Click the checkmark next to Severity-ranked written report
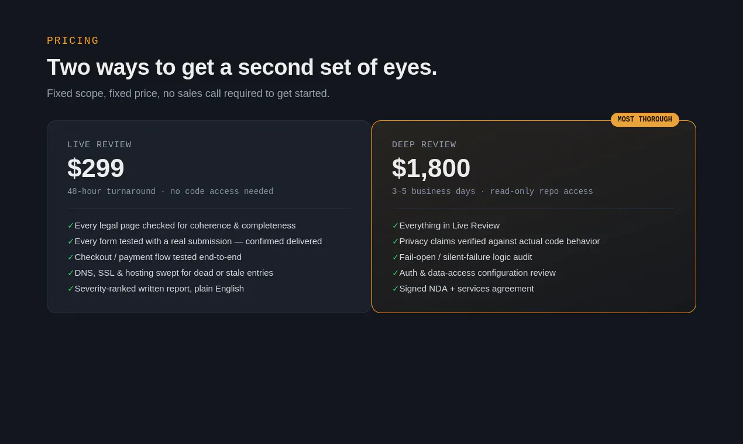Viewport: 743px width, 444px height. click(x=71, y=289)
